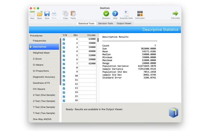Open Help with the question mark icon

pyautogui.click(x=115, y=14)
